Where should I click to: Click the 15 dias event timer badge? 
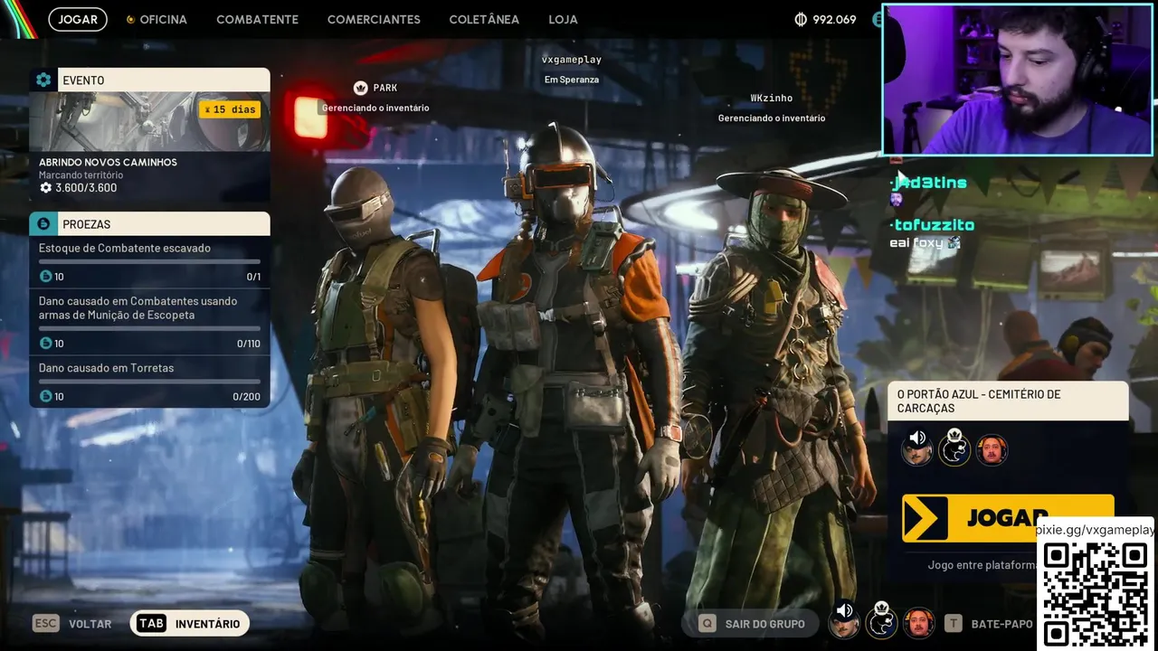click(230, 109)
